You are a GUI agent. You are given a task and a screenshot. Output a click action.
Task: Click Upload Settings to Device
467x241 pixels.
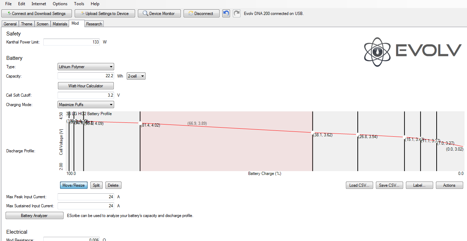(105, 14)
